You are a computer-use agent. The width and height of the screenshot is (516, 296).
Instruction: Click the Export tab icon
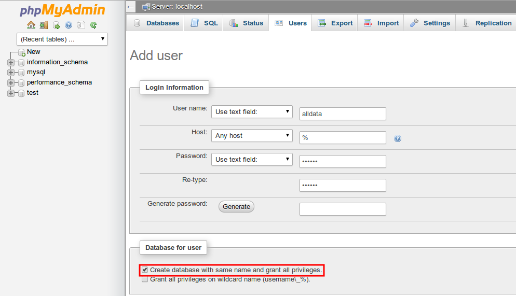pyautogui.click(x=322, y=23)
